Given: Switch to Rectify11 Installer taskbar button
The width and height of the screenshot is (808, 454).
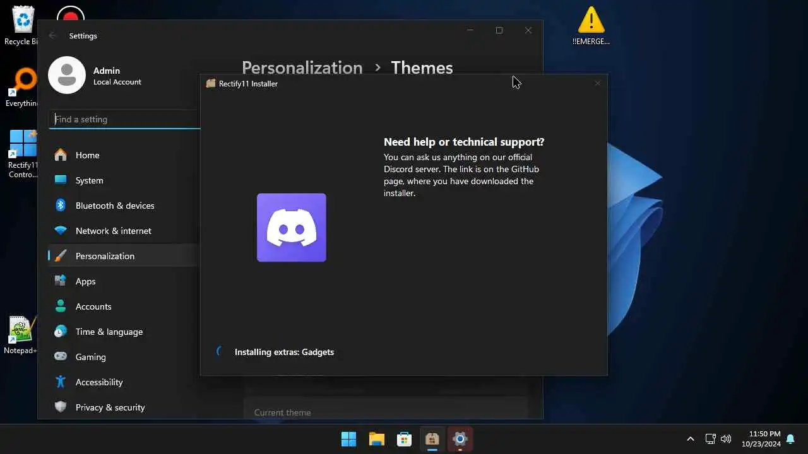Looking at the screenshot, I should click(x=432, y=439).
